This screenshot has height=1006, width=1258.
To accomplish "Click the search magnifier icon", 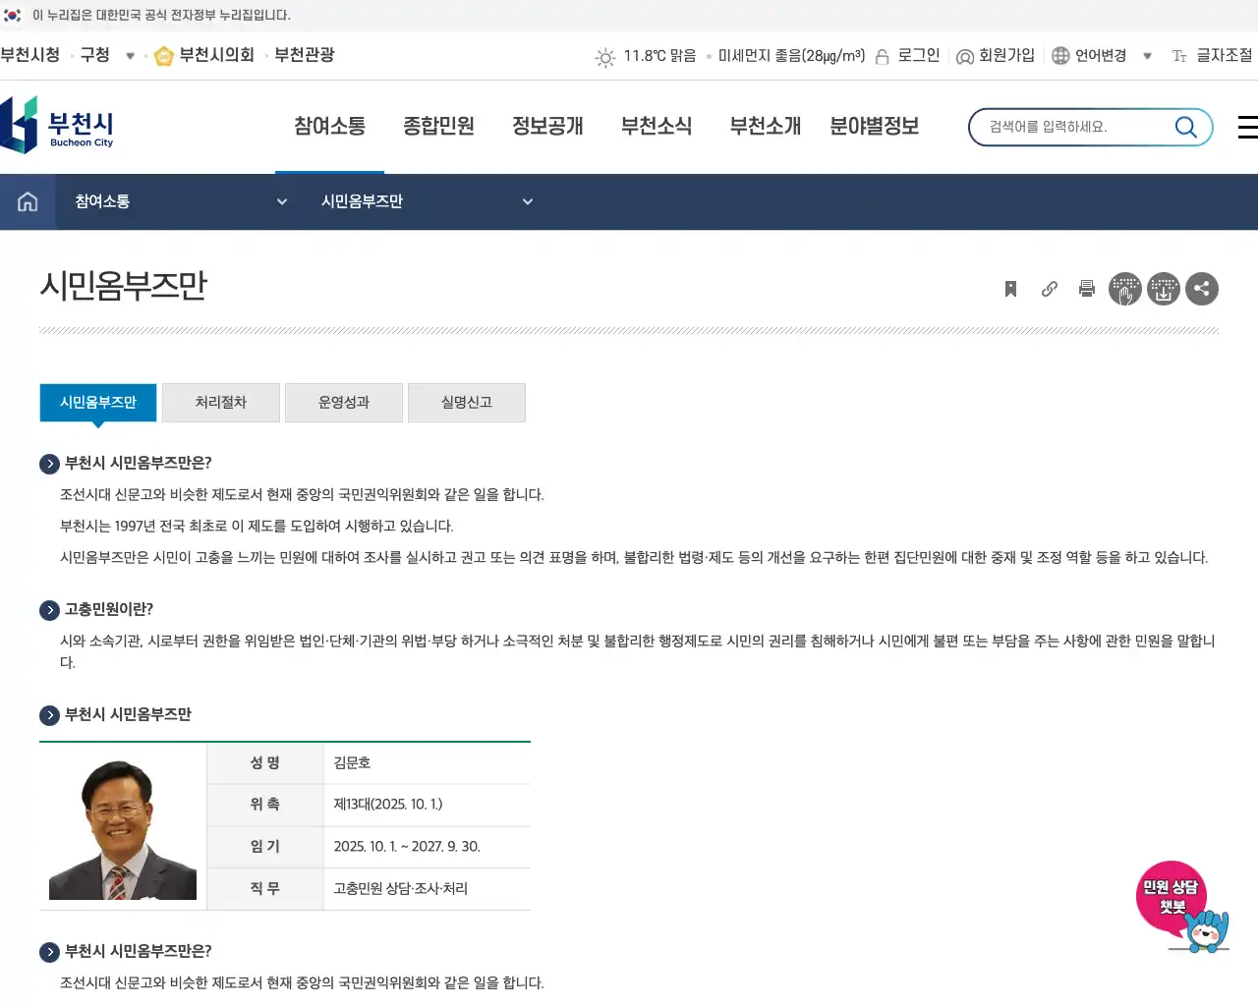I will click(1185, 127).
